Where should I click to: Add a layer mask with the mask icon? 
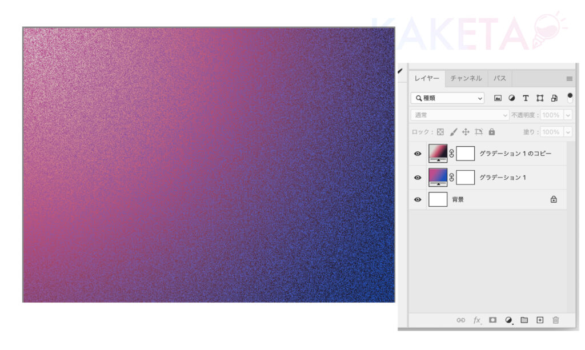[x=492, y=320]
